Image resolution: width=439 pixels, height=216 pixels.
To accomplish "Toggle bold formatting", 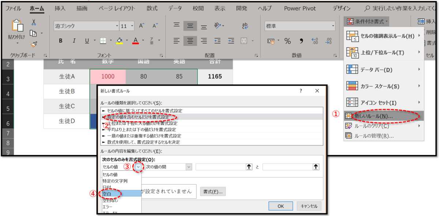I will 60,41.
